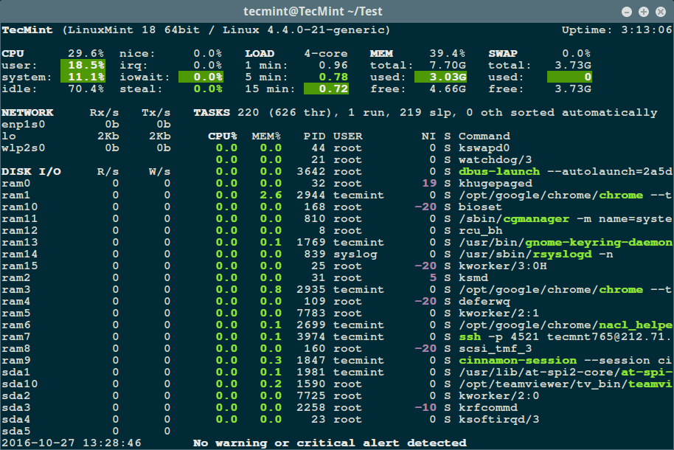The image size is (674, 450).
Task: Select the USER column header
Action: pyautogui.click(x=347, y=136)
